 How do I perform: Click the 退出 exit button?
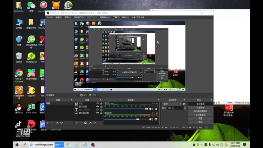(x=200, y=122)
